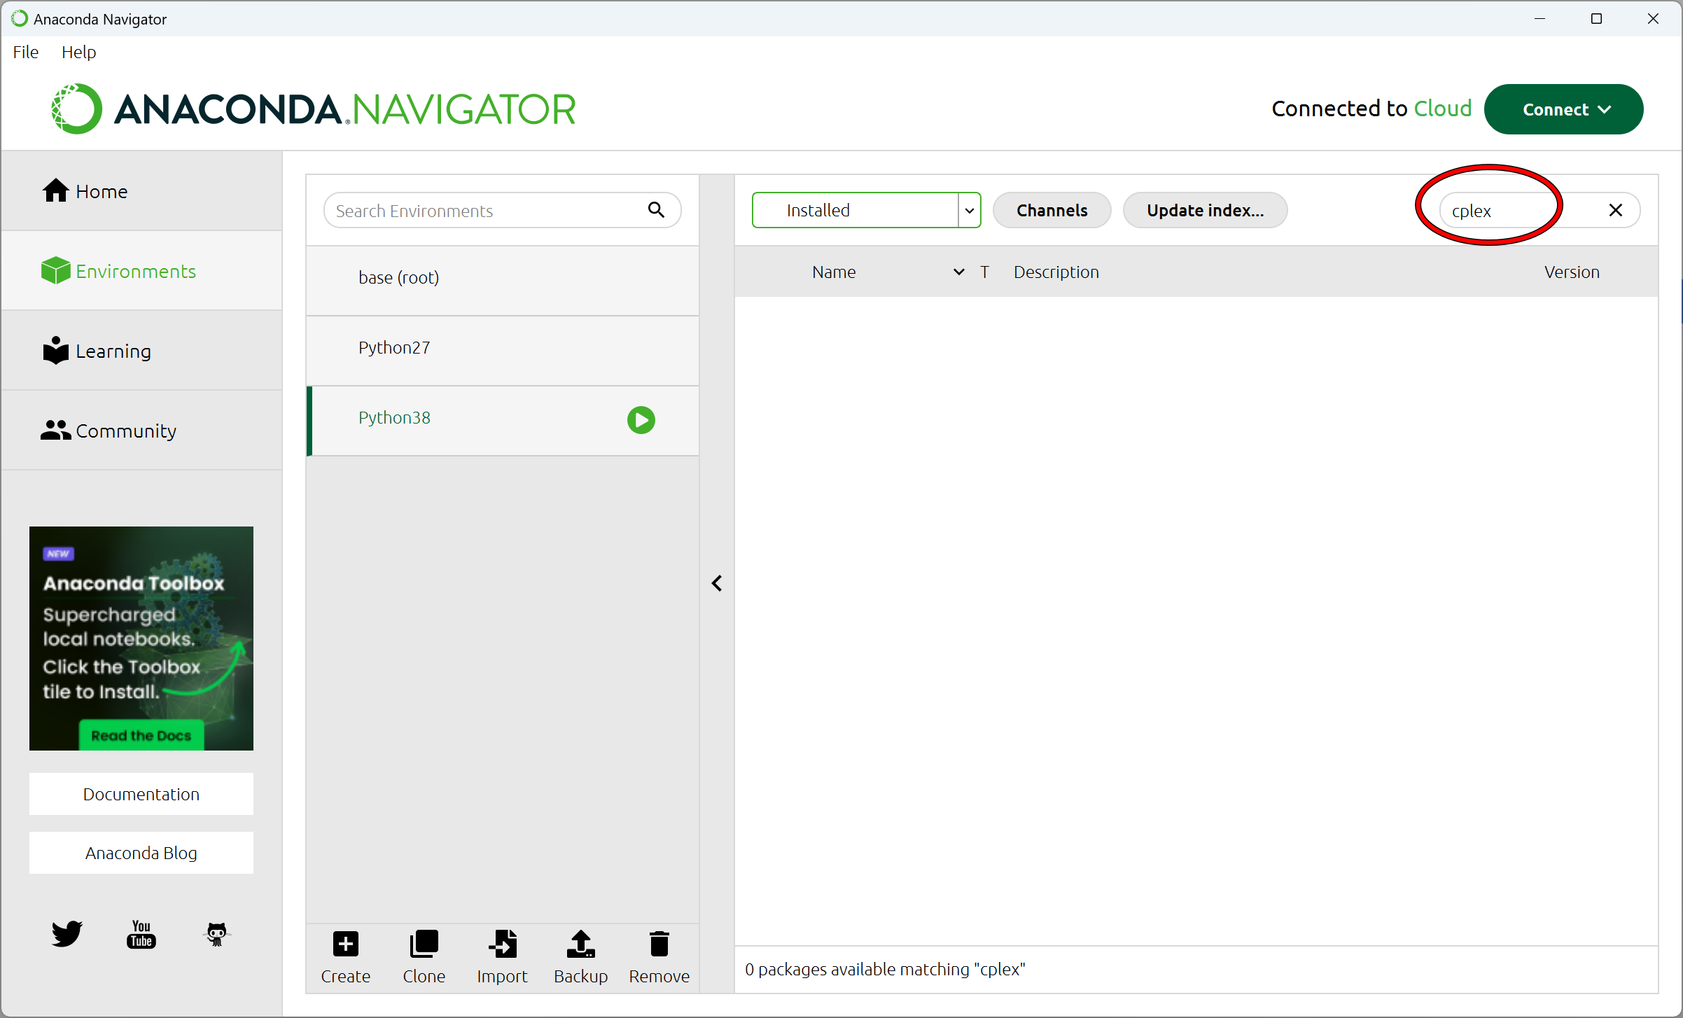Click the T column header
1683x1018 pixels.
pos(984,272)
